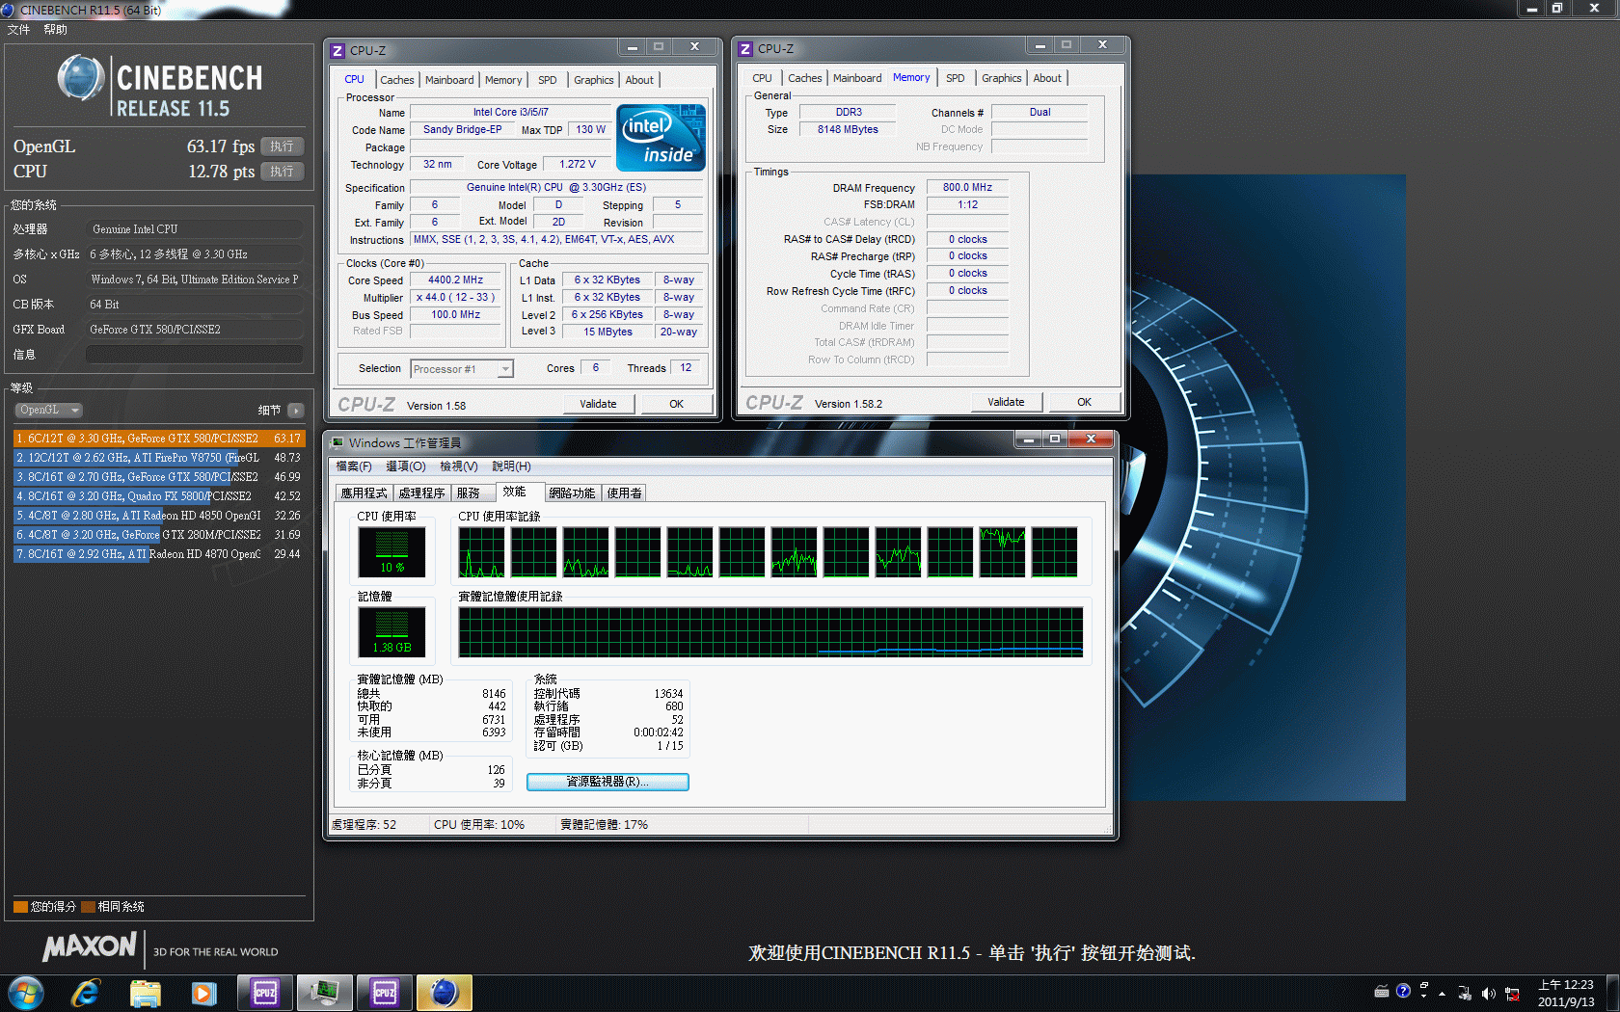Click the keyboard input icon in tray
The image size is (1620, 1012).
point(1382,991)
